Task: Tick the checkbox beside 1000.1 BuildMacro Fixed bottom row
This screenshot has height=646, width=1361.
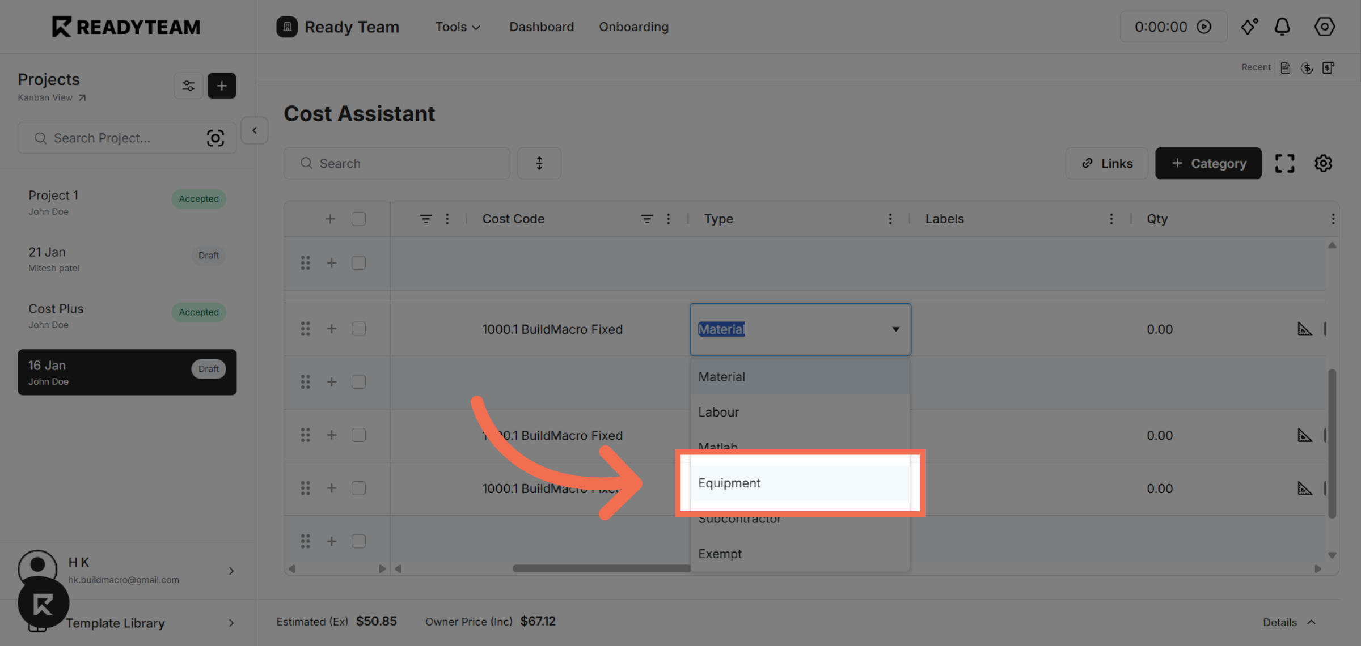Action: (358, 488)
